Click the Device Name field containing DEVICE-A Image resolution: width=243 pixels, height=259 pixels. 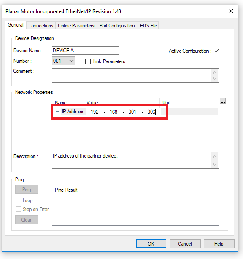[x=85, y=51]
